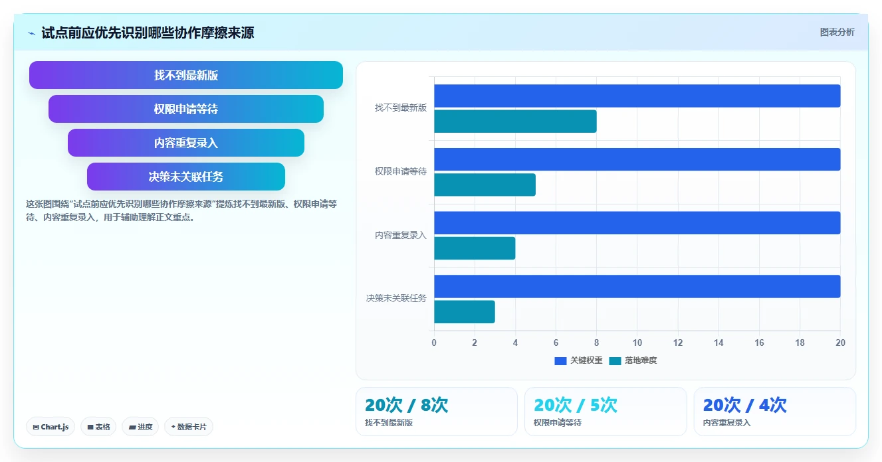
Task: Click the 表格 tag chip
Action: pyautogui.click(x=98, y=427)
